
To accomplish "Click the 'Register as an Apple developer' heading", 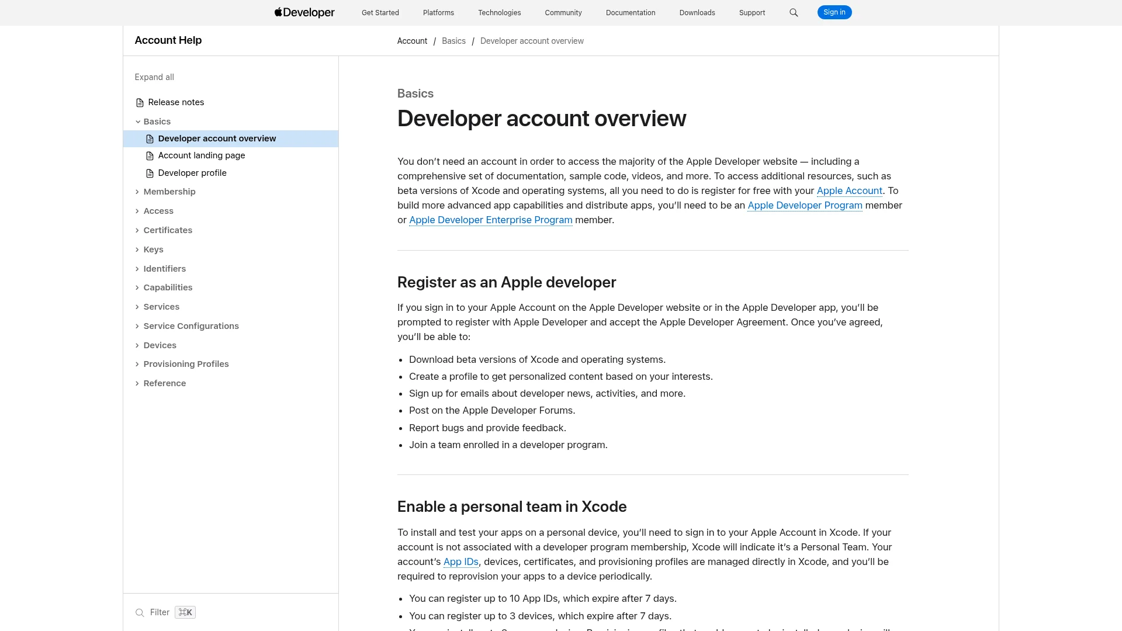I will point(507,282).
